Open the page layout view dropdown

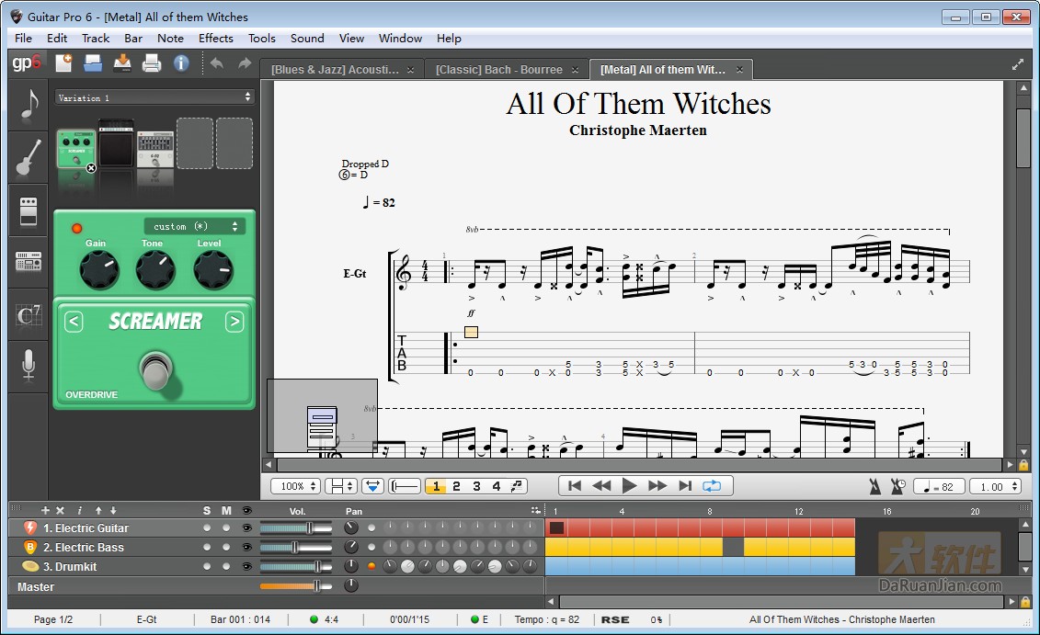(341, 486)
